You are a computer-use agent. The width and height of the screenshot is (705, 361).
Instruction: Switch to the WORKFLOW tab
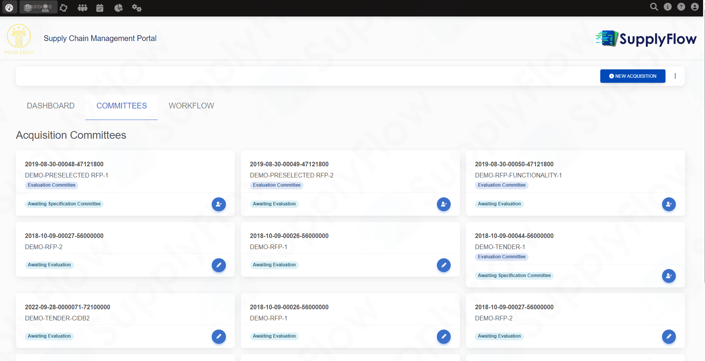point(191,106)
